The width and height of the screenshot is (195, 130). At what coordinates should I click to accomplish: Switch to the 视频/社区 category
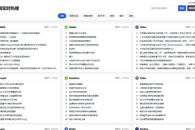click(x=74, y=16)
